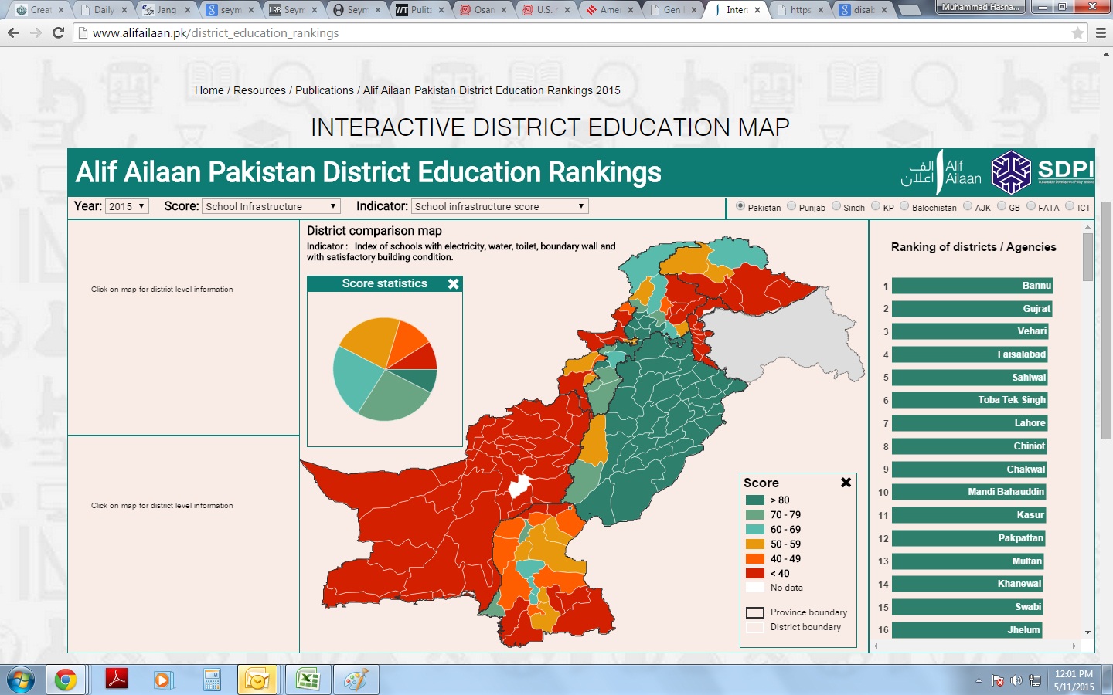This screenshot has height=695, width=1113.
Task: Click the Alif Ailaan logo
Action: [941, 172]
